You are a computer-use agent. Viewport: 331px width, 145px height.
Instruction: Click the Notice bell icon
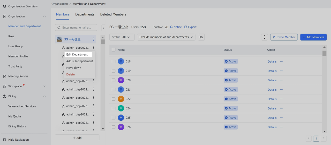[171, 27]
